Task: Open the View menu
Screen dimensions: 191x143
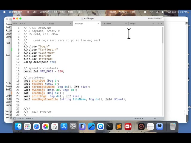Action: [62, 12]
